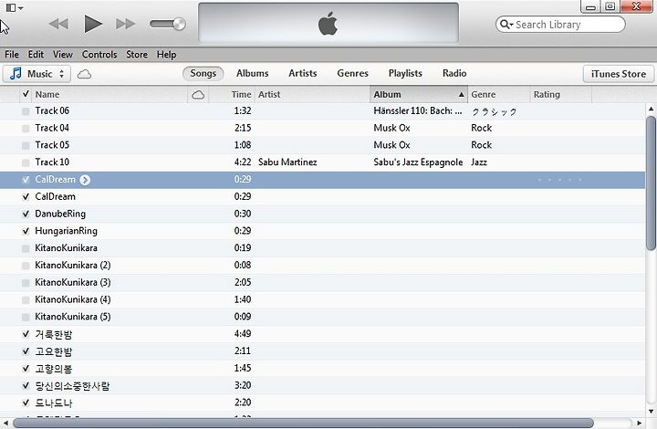This screenshot has height=429, width=657.
Task: Sort by the Rating column header
Action: [x=560, y=95]
